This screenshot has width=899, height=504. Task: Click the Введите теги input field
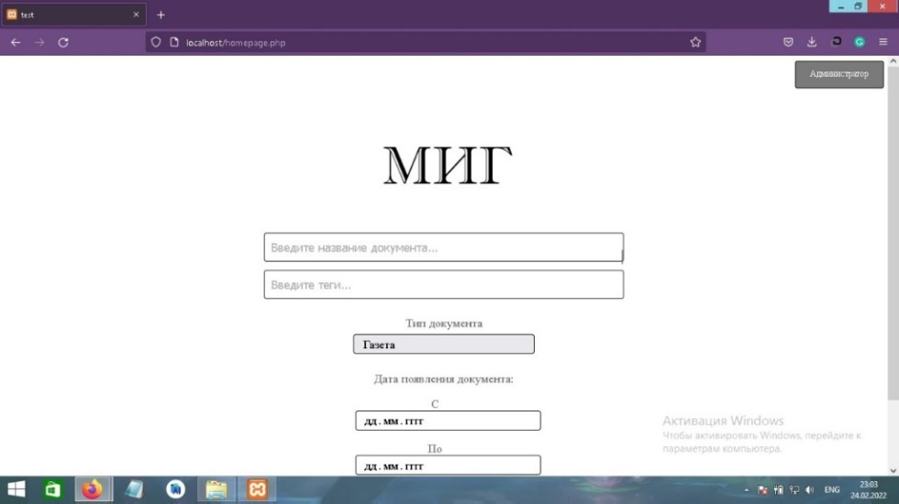point(443,285)
